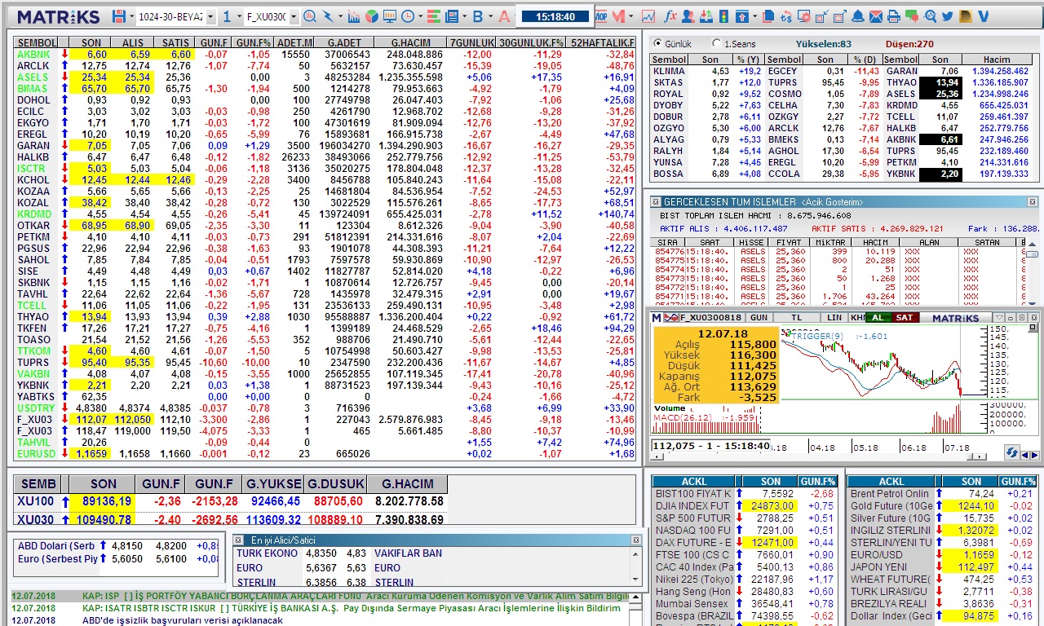The height and width of the screenshot is (626, 1044).
Task: Expand the bold B dropdown arrow
Action: point(490,16)
